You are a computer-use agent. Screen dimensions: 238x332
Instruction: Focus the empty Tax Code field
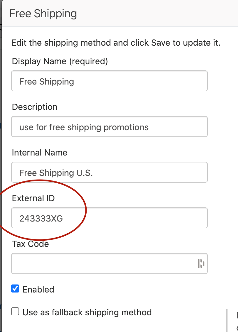coord(102,264)
